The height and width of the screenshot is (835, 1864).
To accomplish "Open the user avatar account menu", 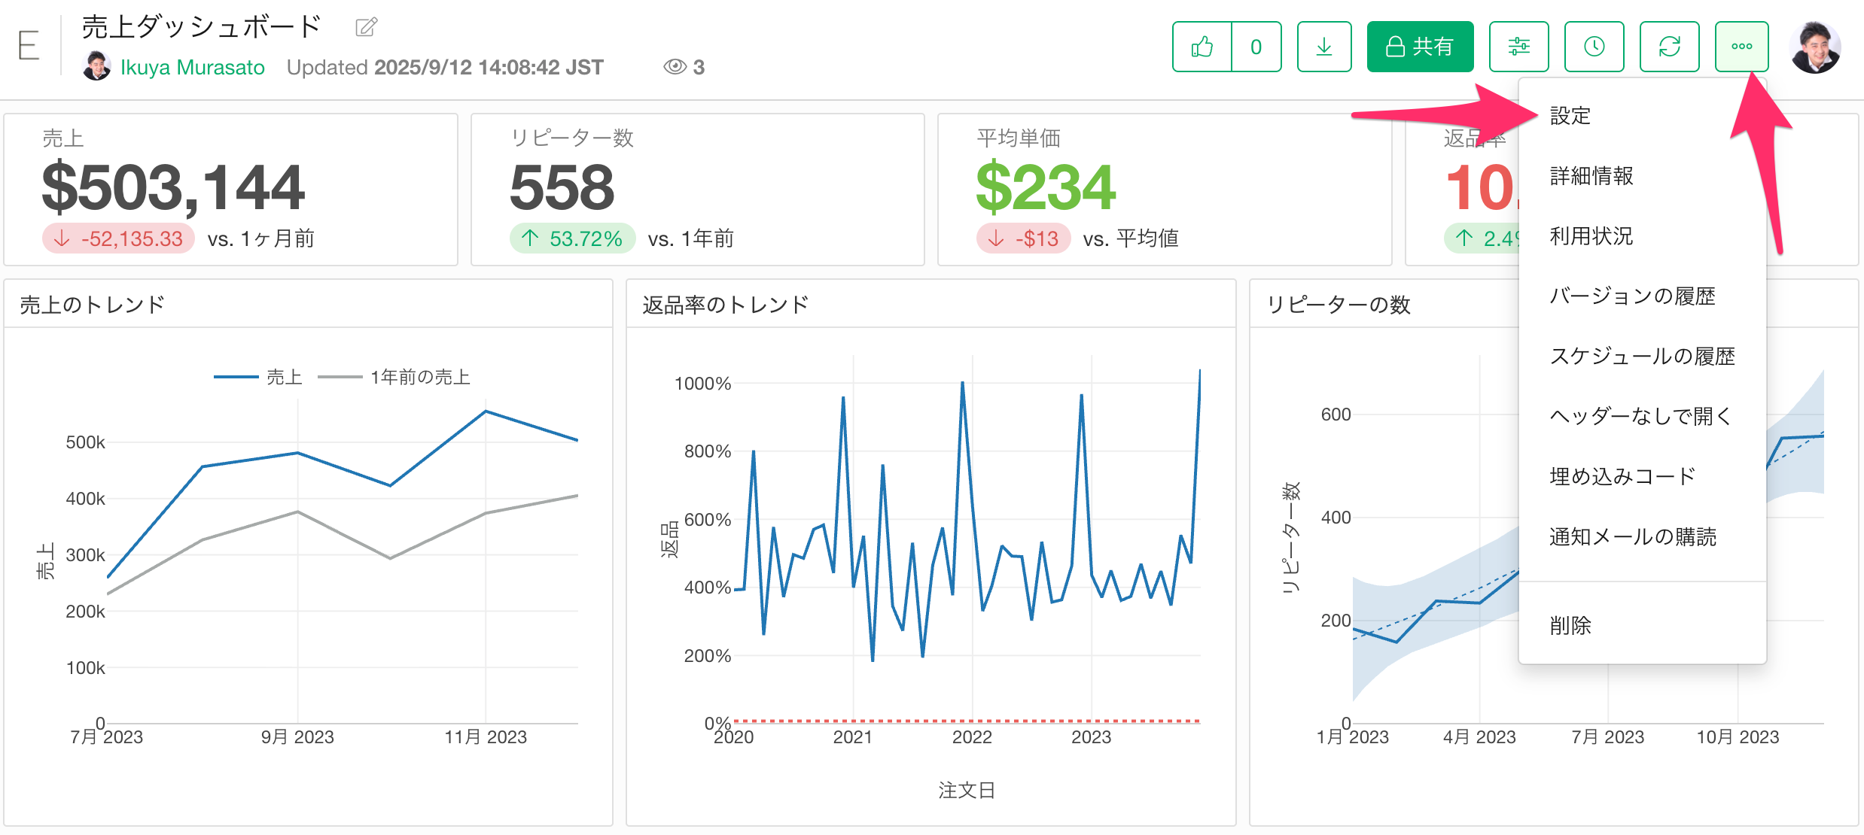I will [x=1815, y=47].
